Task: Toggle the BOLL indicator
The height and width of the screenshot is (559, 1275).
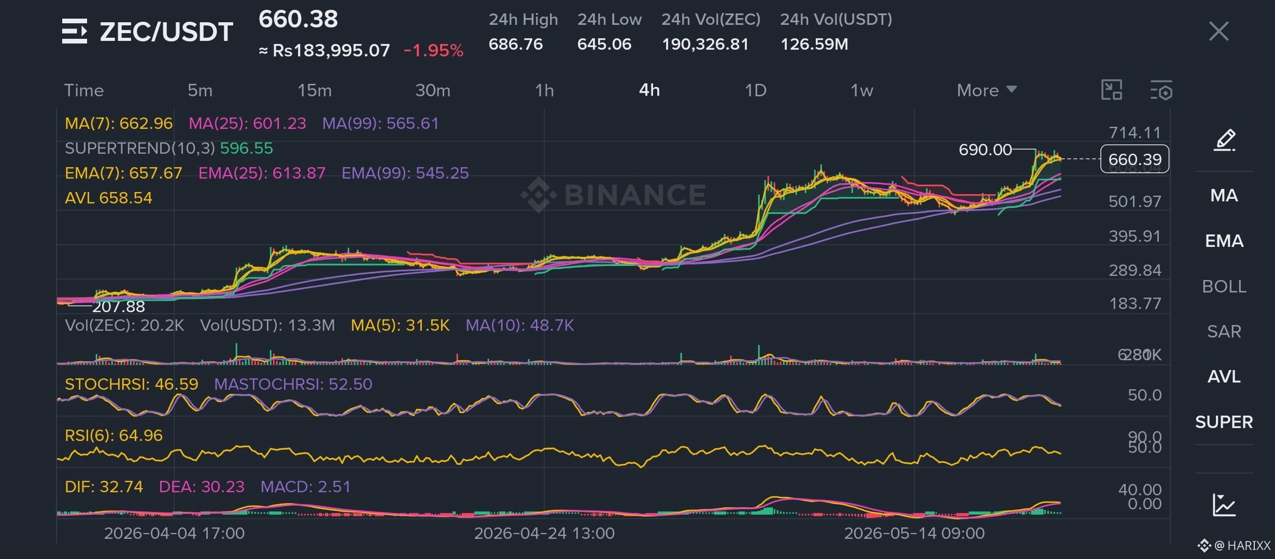Action: pos(1224,286)
